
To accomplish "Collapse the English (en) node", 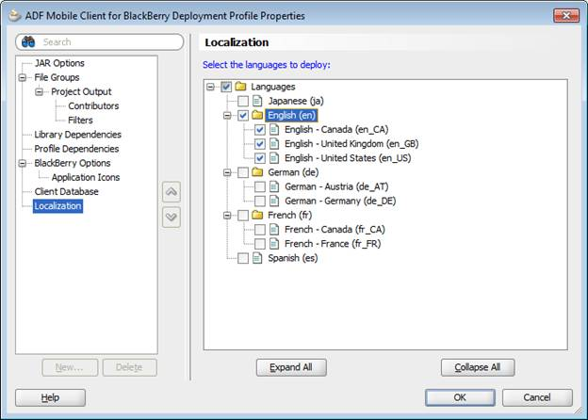I will click(227, 116).
